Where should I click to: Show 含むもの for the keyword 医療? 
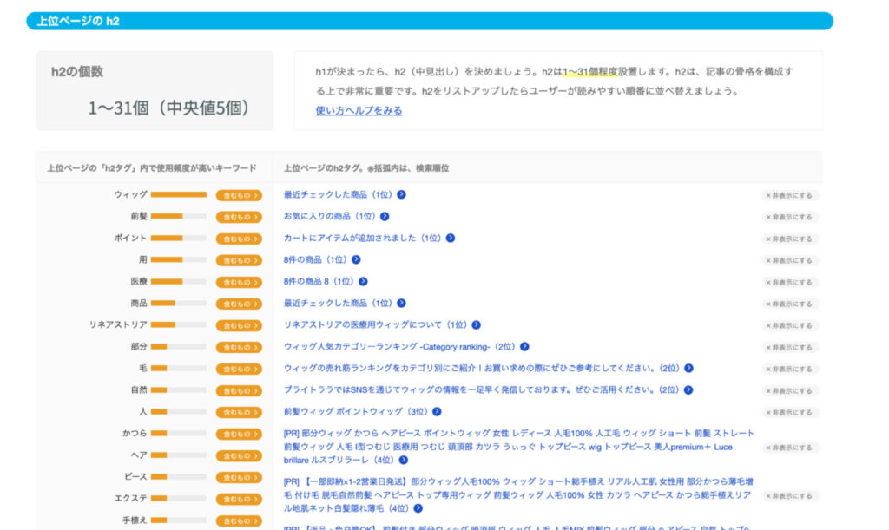point(239,282)
